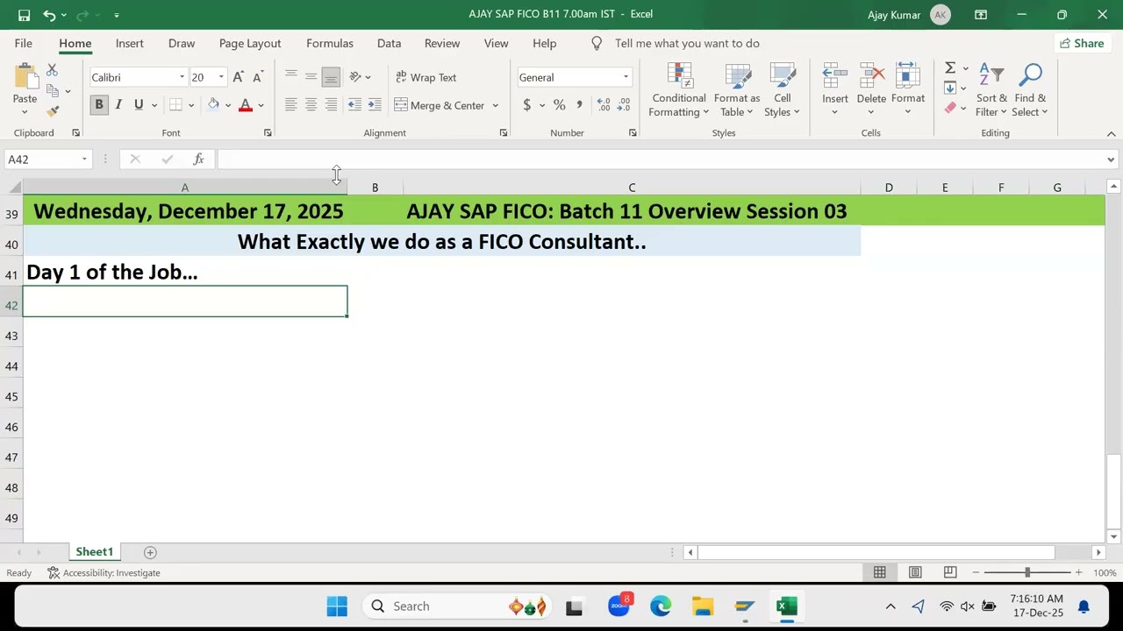1123x631 pixels.
Task: Click the Paste clipboard icon
Action: pyautogui.click(x=25, y=77)
